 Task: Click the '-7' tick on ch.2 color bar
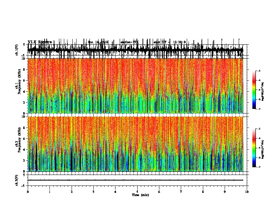tap(259, 167)
